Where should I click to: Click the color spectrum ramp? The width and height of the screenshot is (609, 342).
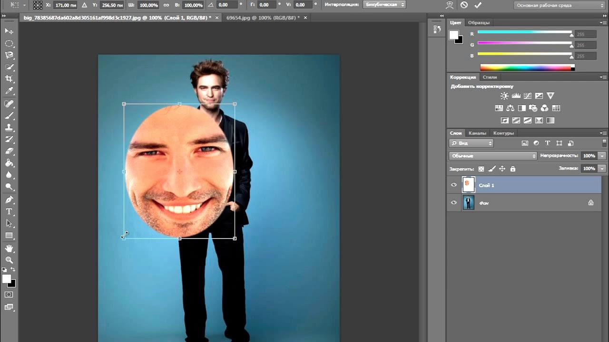(x=527, y=67)
